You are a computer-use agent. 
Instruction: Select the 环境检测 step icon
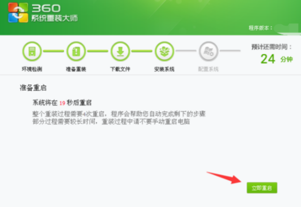tap(32, 51)
